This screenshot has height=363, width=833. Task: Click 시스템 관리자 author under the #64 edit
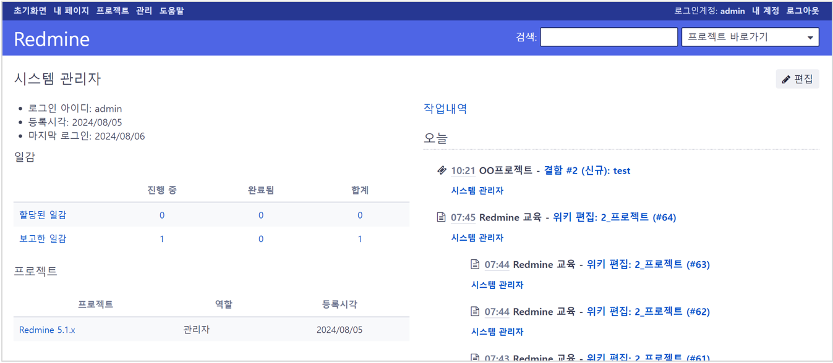[477, 238]
